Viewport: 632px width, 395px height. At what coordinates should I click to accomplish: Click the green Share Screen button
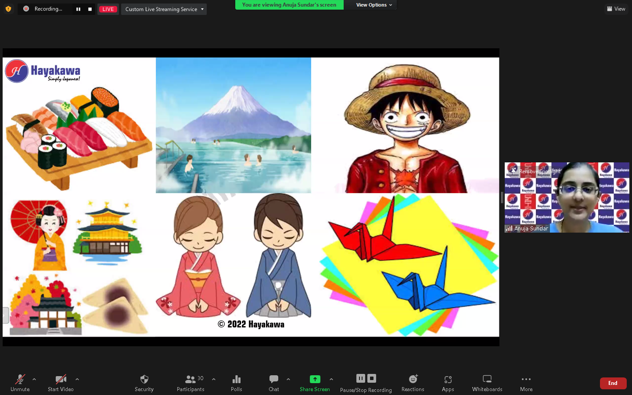tap(315, 383)
